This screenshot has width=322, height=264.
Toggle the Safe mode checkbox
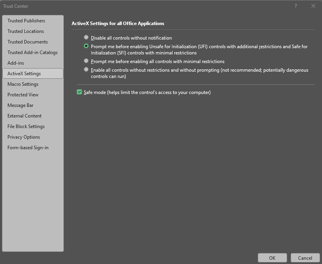click(79, 92)
